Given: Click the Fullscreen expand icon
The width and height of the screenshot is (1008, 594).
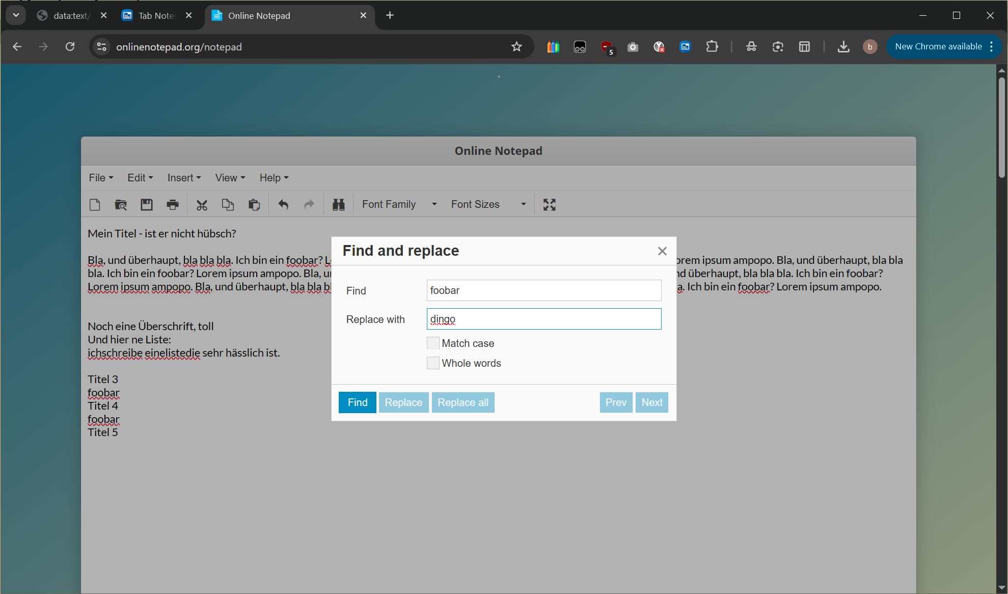Looking at the screenshot, I should (549, 205).
